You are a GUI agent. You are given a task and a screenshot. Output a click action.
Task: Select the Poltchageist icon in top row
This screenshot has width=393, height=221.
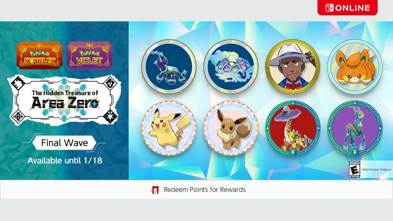coord(169,67)
